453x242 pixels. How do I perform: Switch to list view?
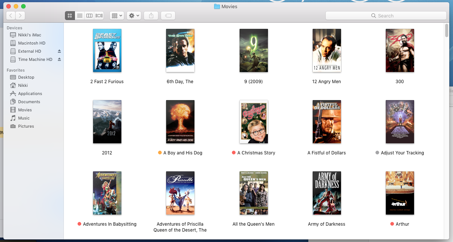coord(79,16)
